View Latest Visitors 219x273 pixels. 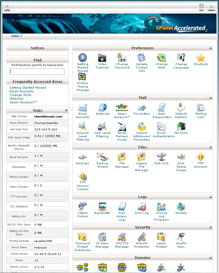(x=82, y=207)
